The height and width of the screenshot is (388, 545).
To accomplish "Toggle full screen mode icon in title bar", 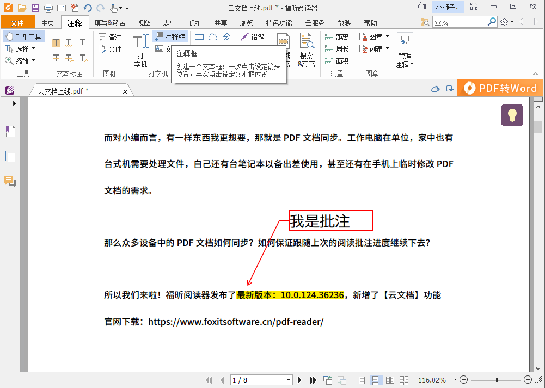I will [x=474, y=6].
